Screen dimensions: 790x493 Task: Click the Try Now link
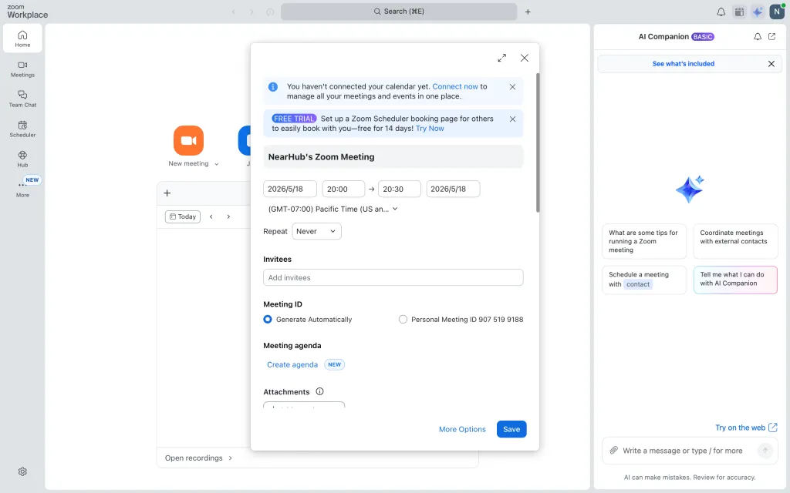(430, 129)
